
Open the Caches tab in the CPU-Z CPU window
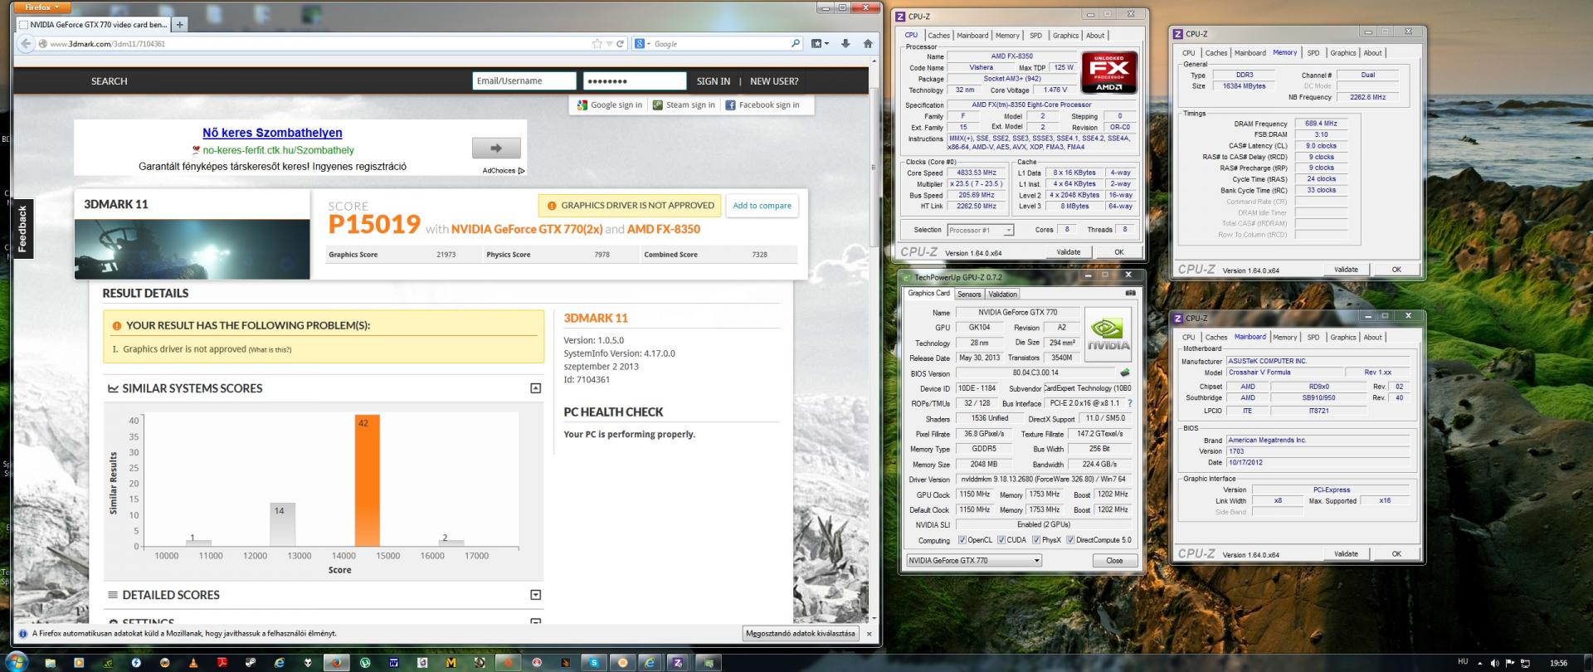coord(939,36)
